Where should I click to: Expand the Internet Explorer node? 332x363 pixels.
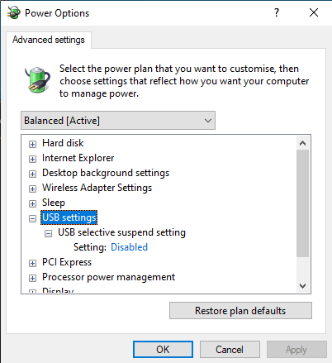(32, 159)
